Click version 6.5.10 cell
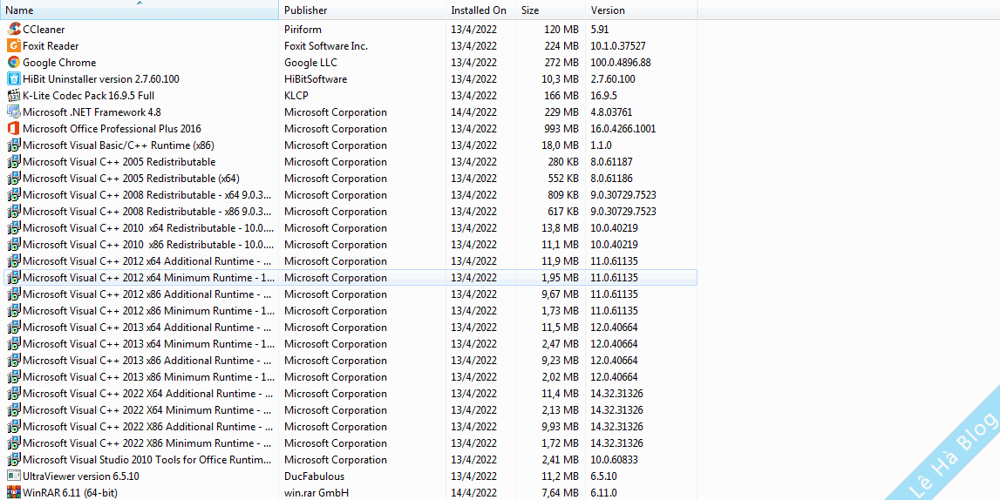The height and width of the screenshot is (500, 1000). [x=603, y=476]
